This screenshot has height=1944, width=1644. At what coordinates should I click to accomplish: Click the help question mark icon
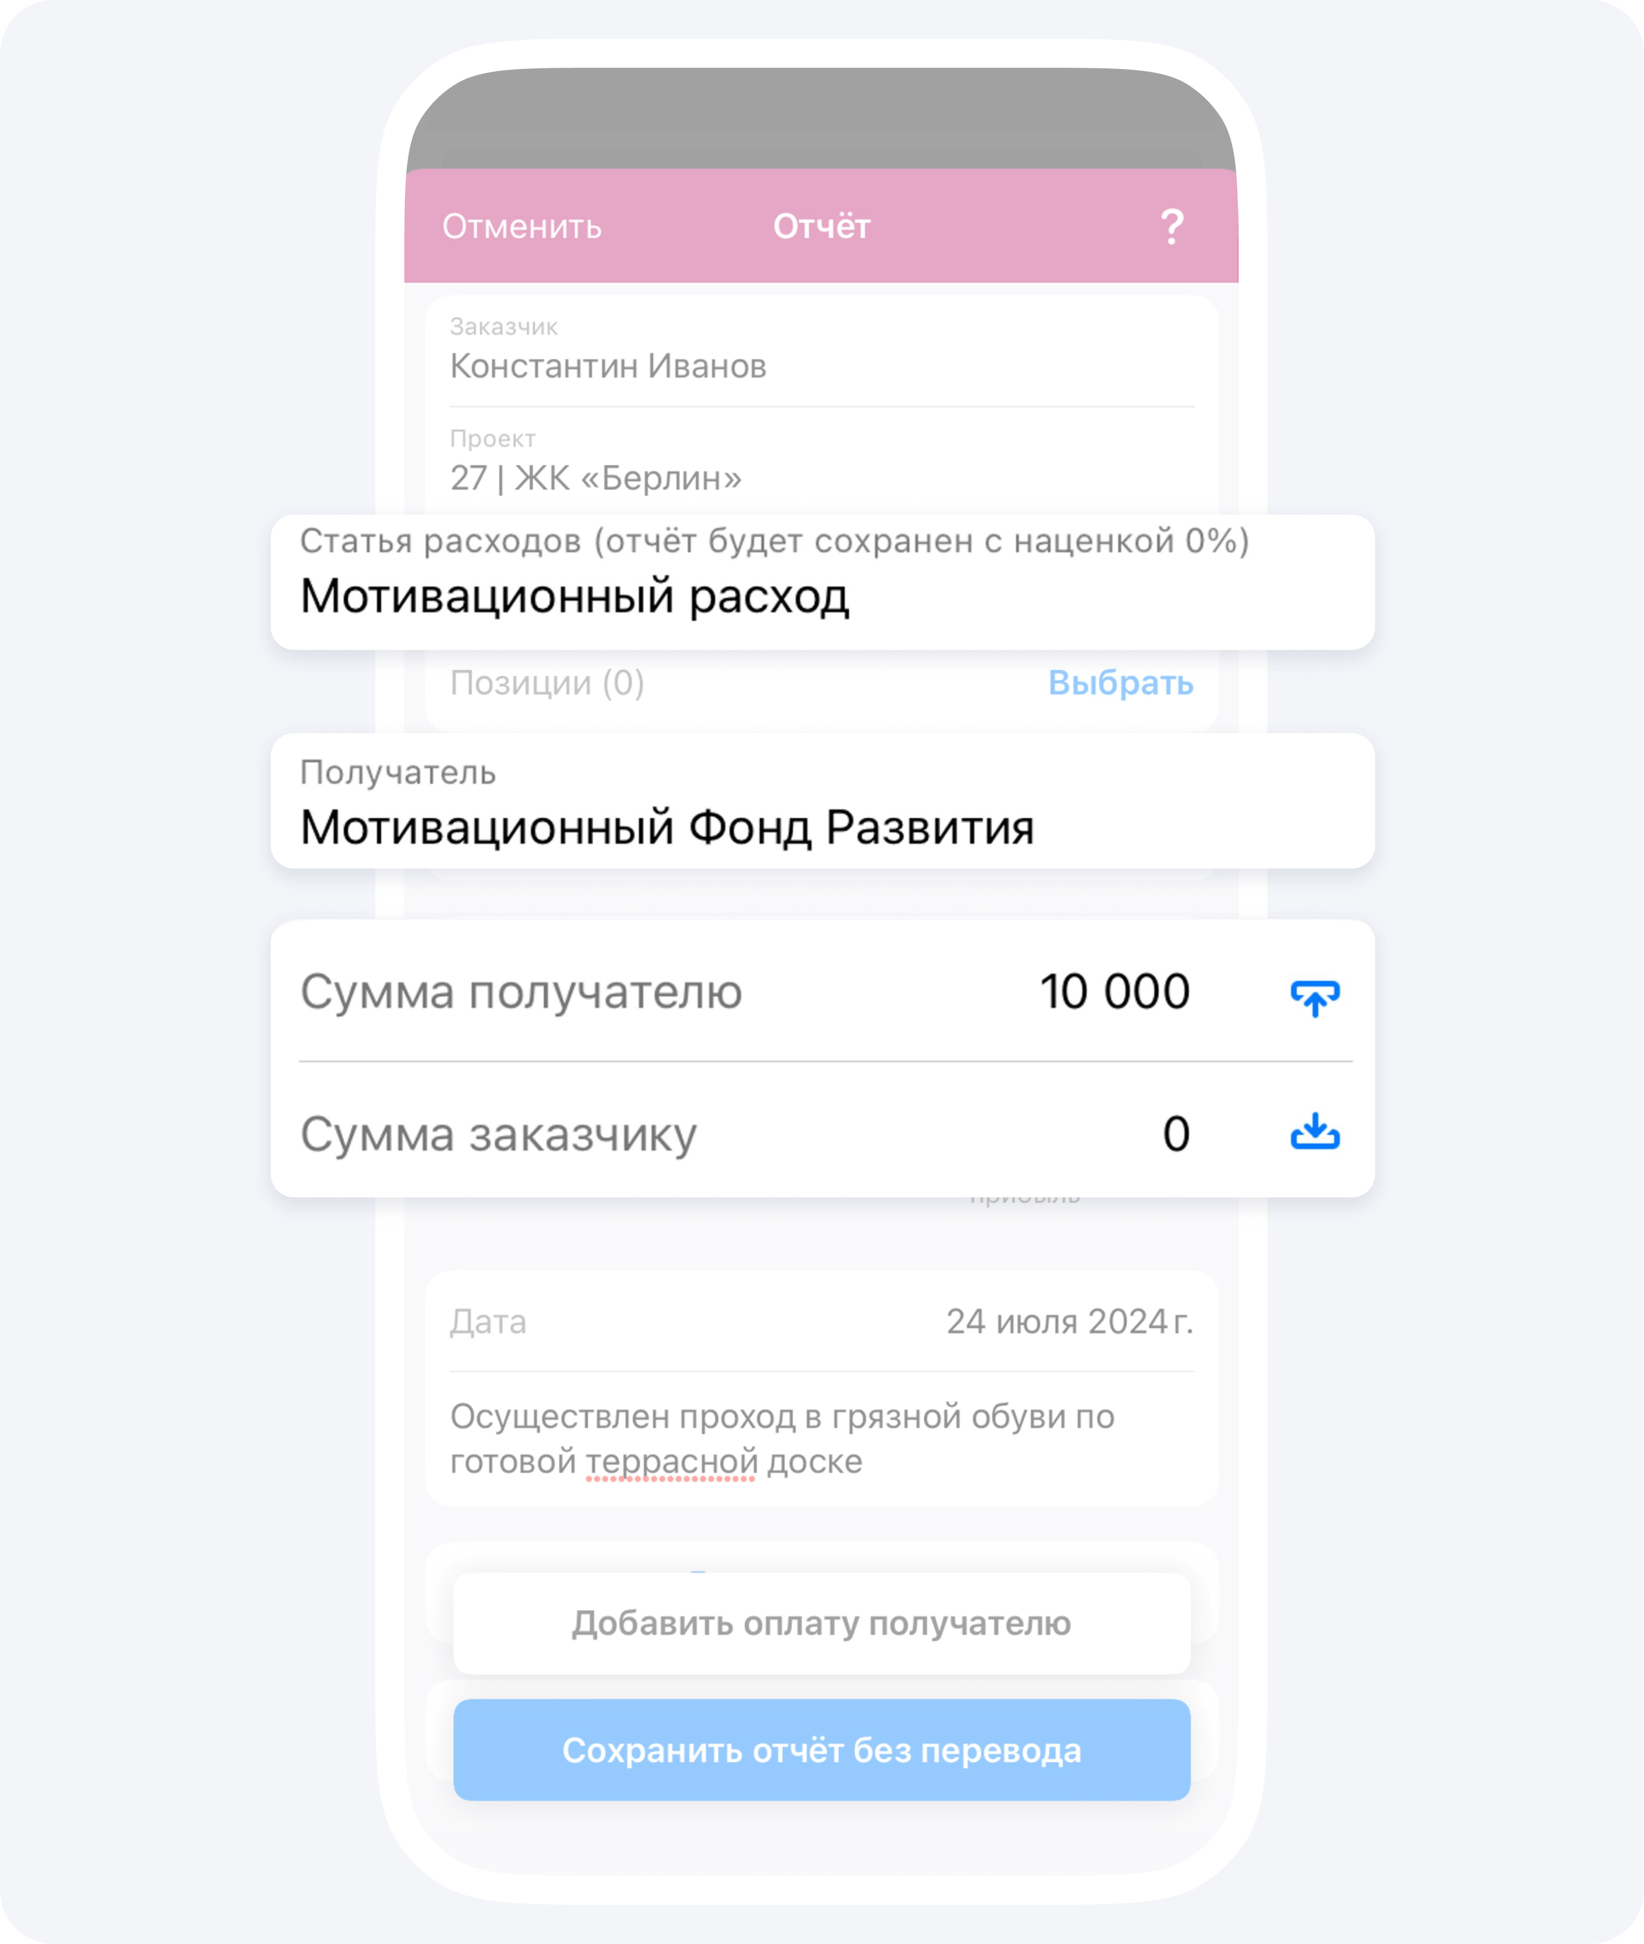click(x=1169, y=225)
